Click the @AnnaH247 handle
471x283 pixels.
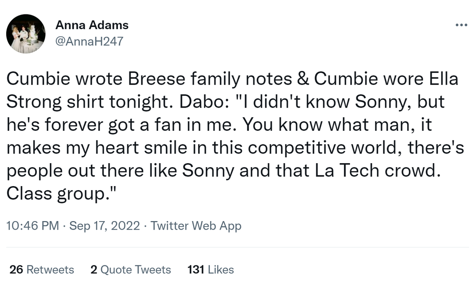[89, 41]
